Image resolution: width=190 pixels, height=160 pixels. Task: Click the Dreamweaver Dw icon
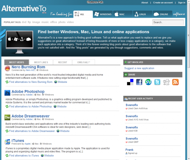pyautogui.click(x=7, y=117)
